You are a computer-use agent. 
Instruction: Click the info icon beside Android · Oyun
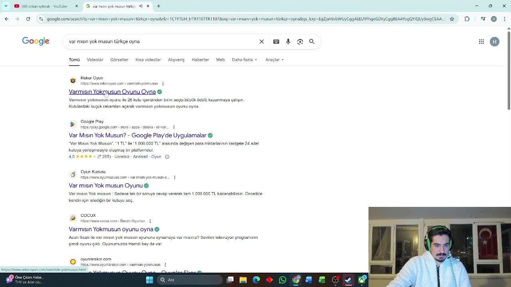(167, 157)
